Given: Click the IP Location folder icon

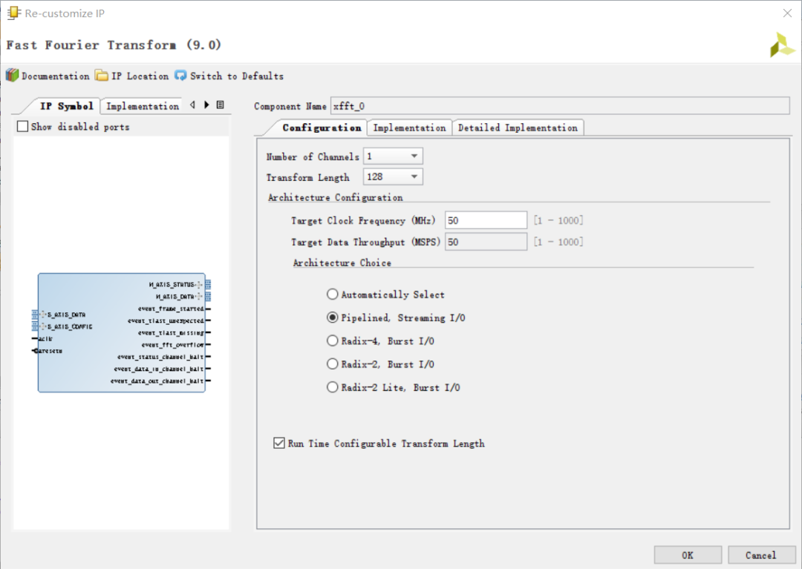Looking at the screenshot, I should 102,76.
